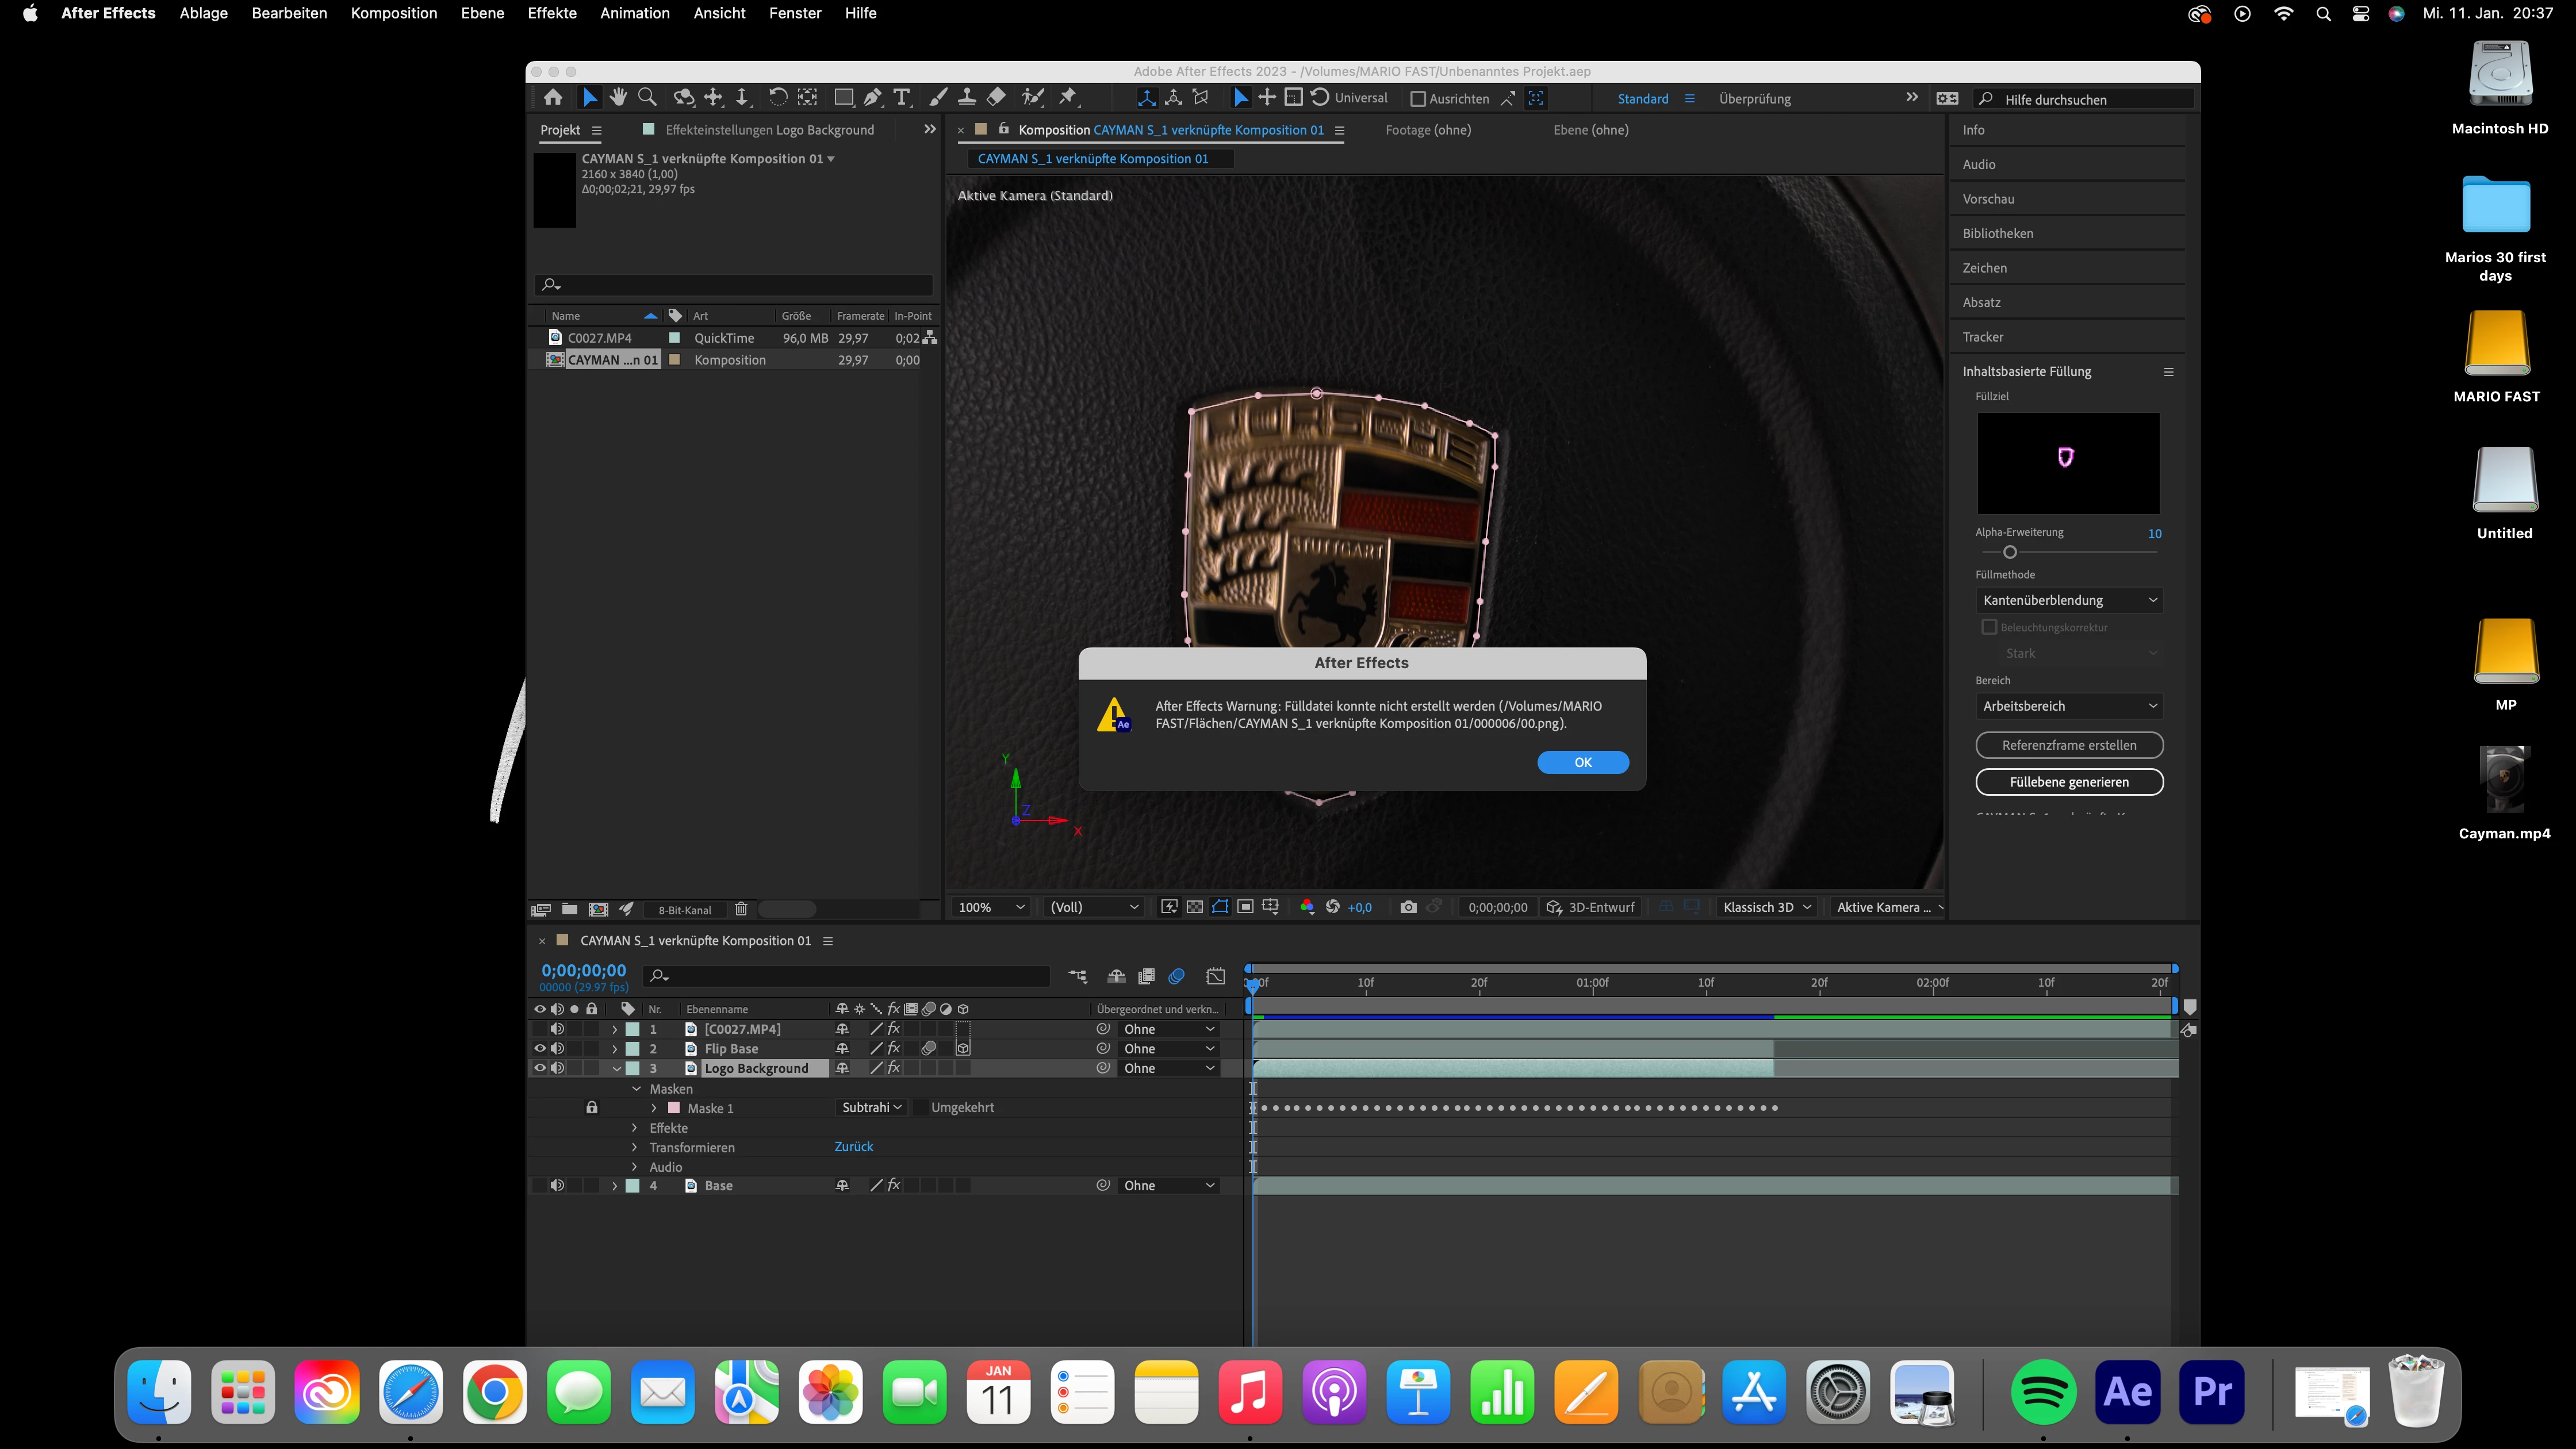Hide the Flip Base layer eye

(539, 1048)
